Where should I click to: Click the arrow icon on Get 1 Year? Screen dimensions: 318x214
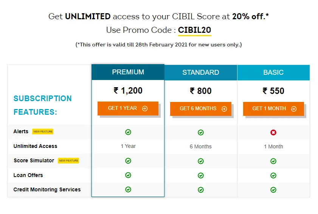(x=145, y=109)
